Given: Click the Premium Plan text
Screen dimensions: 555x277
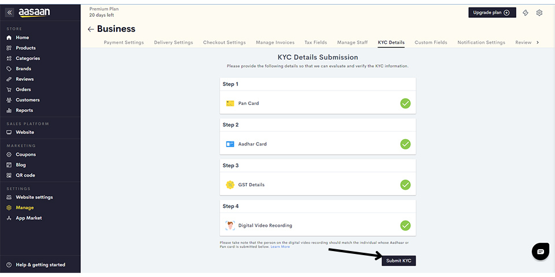Looking at the screenshot, I should click(104, 9).
